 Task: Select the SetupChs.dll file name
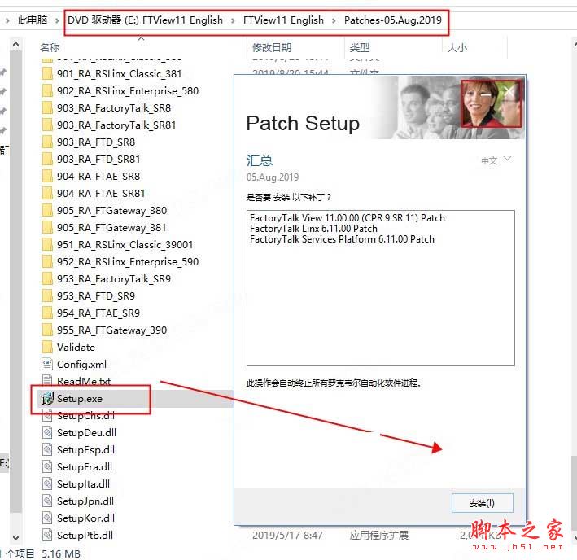(85, 415)
